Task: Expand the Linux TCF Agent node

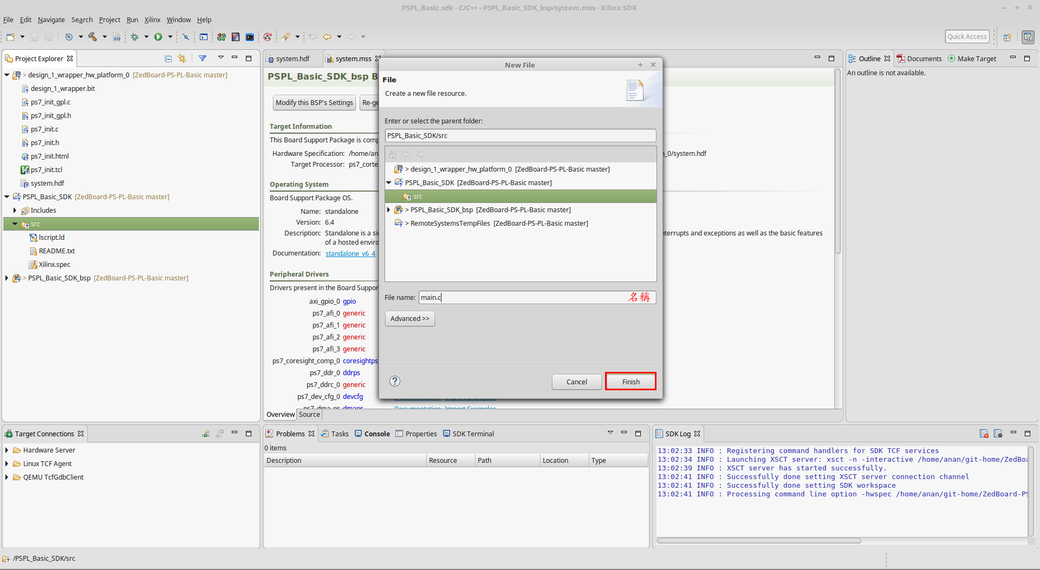Action: 7,464
